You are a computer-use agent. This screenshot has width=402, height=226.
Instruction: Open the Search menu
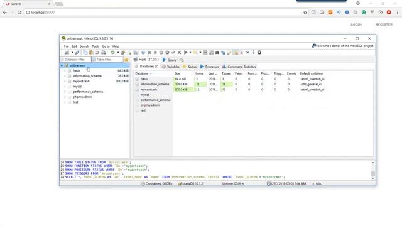coord(84,46)
